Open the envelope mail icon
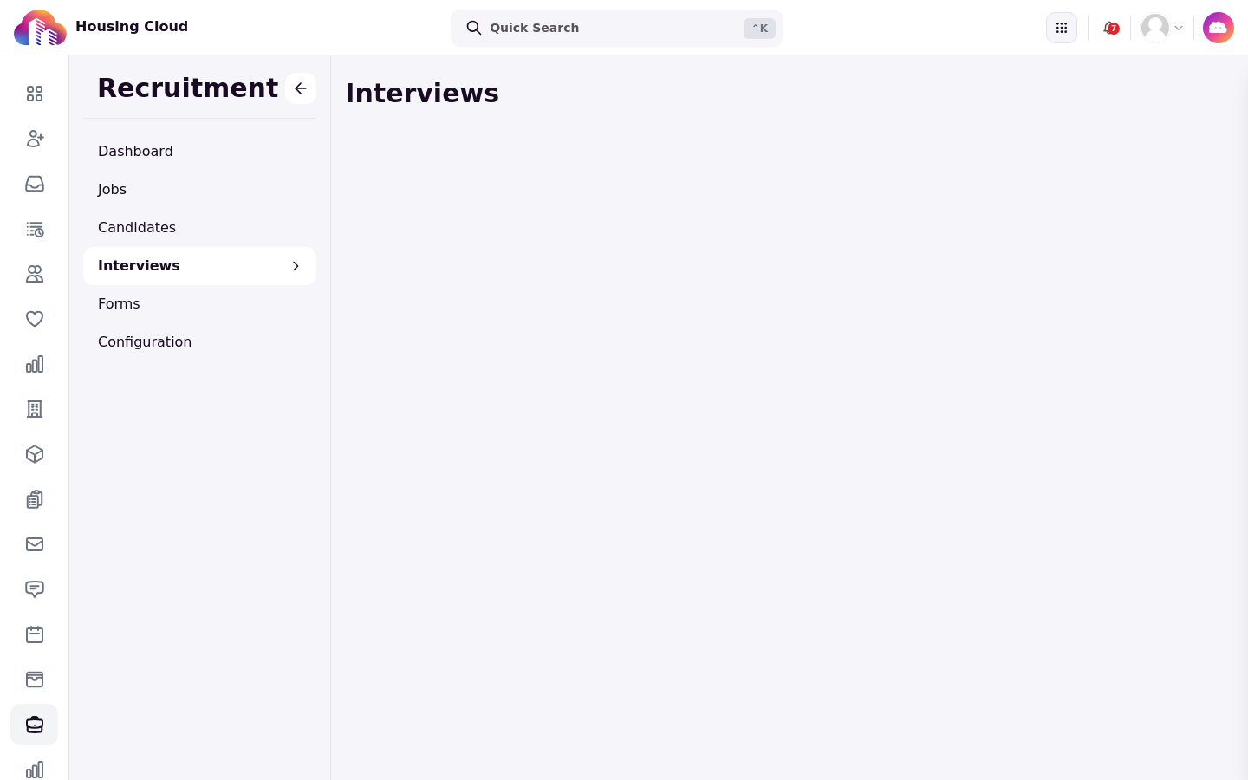 [x=35, y=544]
